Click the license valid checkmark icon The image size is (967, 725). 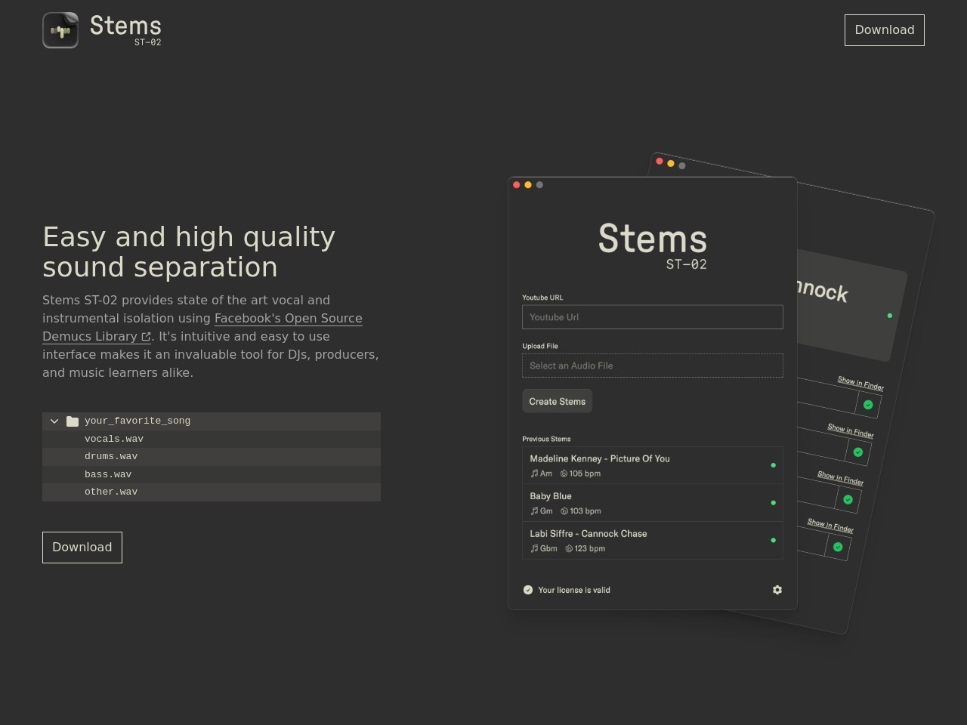pos(528,590)
